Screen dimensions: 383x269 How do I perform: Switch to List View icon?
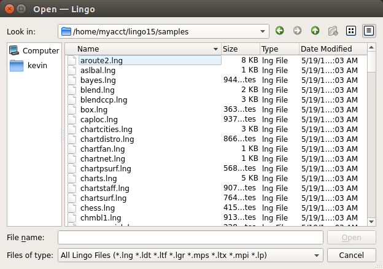351,31
